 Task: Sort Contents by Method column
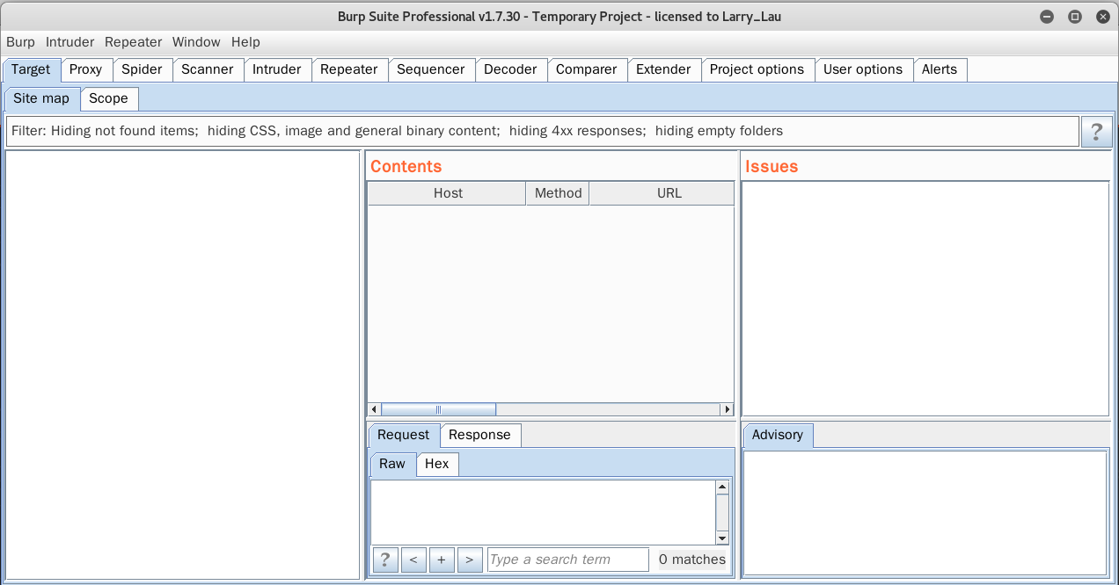point(558,193)
